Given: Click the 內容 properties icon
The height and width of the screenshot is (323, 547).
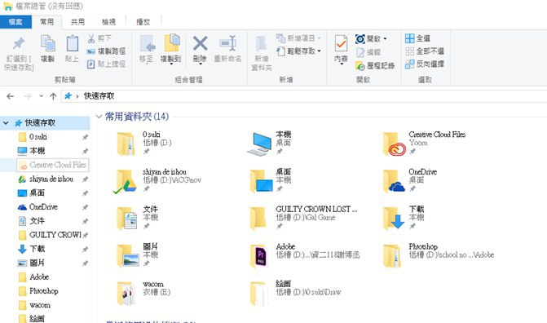Looking at the screenshot, I should point(341,44).
